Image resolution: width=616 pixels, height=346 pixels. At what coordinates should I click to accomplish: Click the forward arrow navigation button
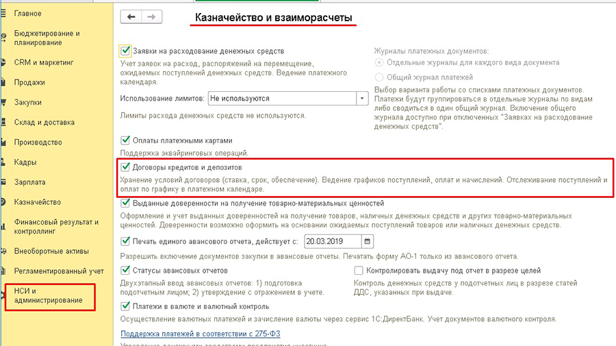click(x=152, y=17)
